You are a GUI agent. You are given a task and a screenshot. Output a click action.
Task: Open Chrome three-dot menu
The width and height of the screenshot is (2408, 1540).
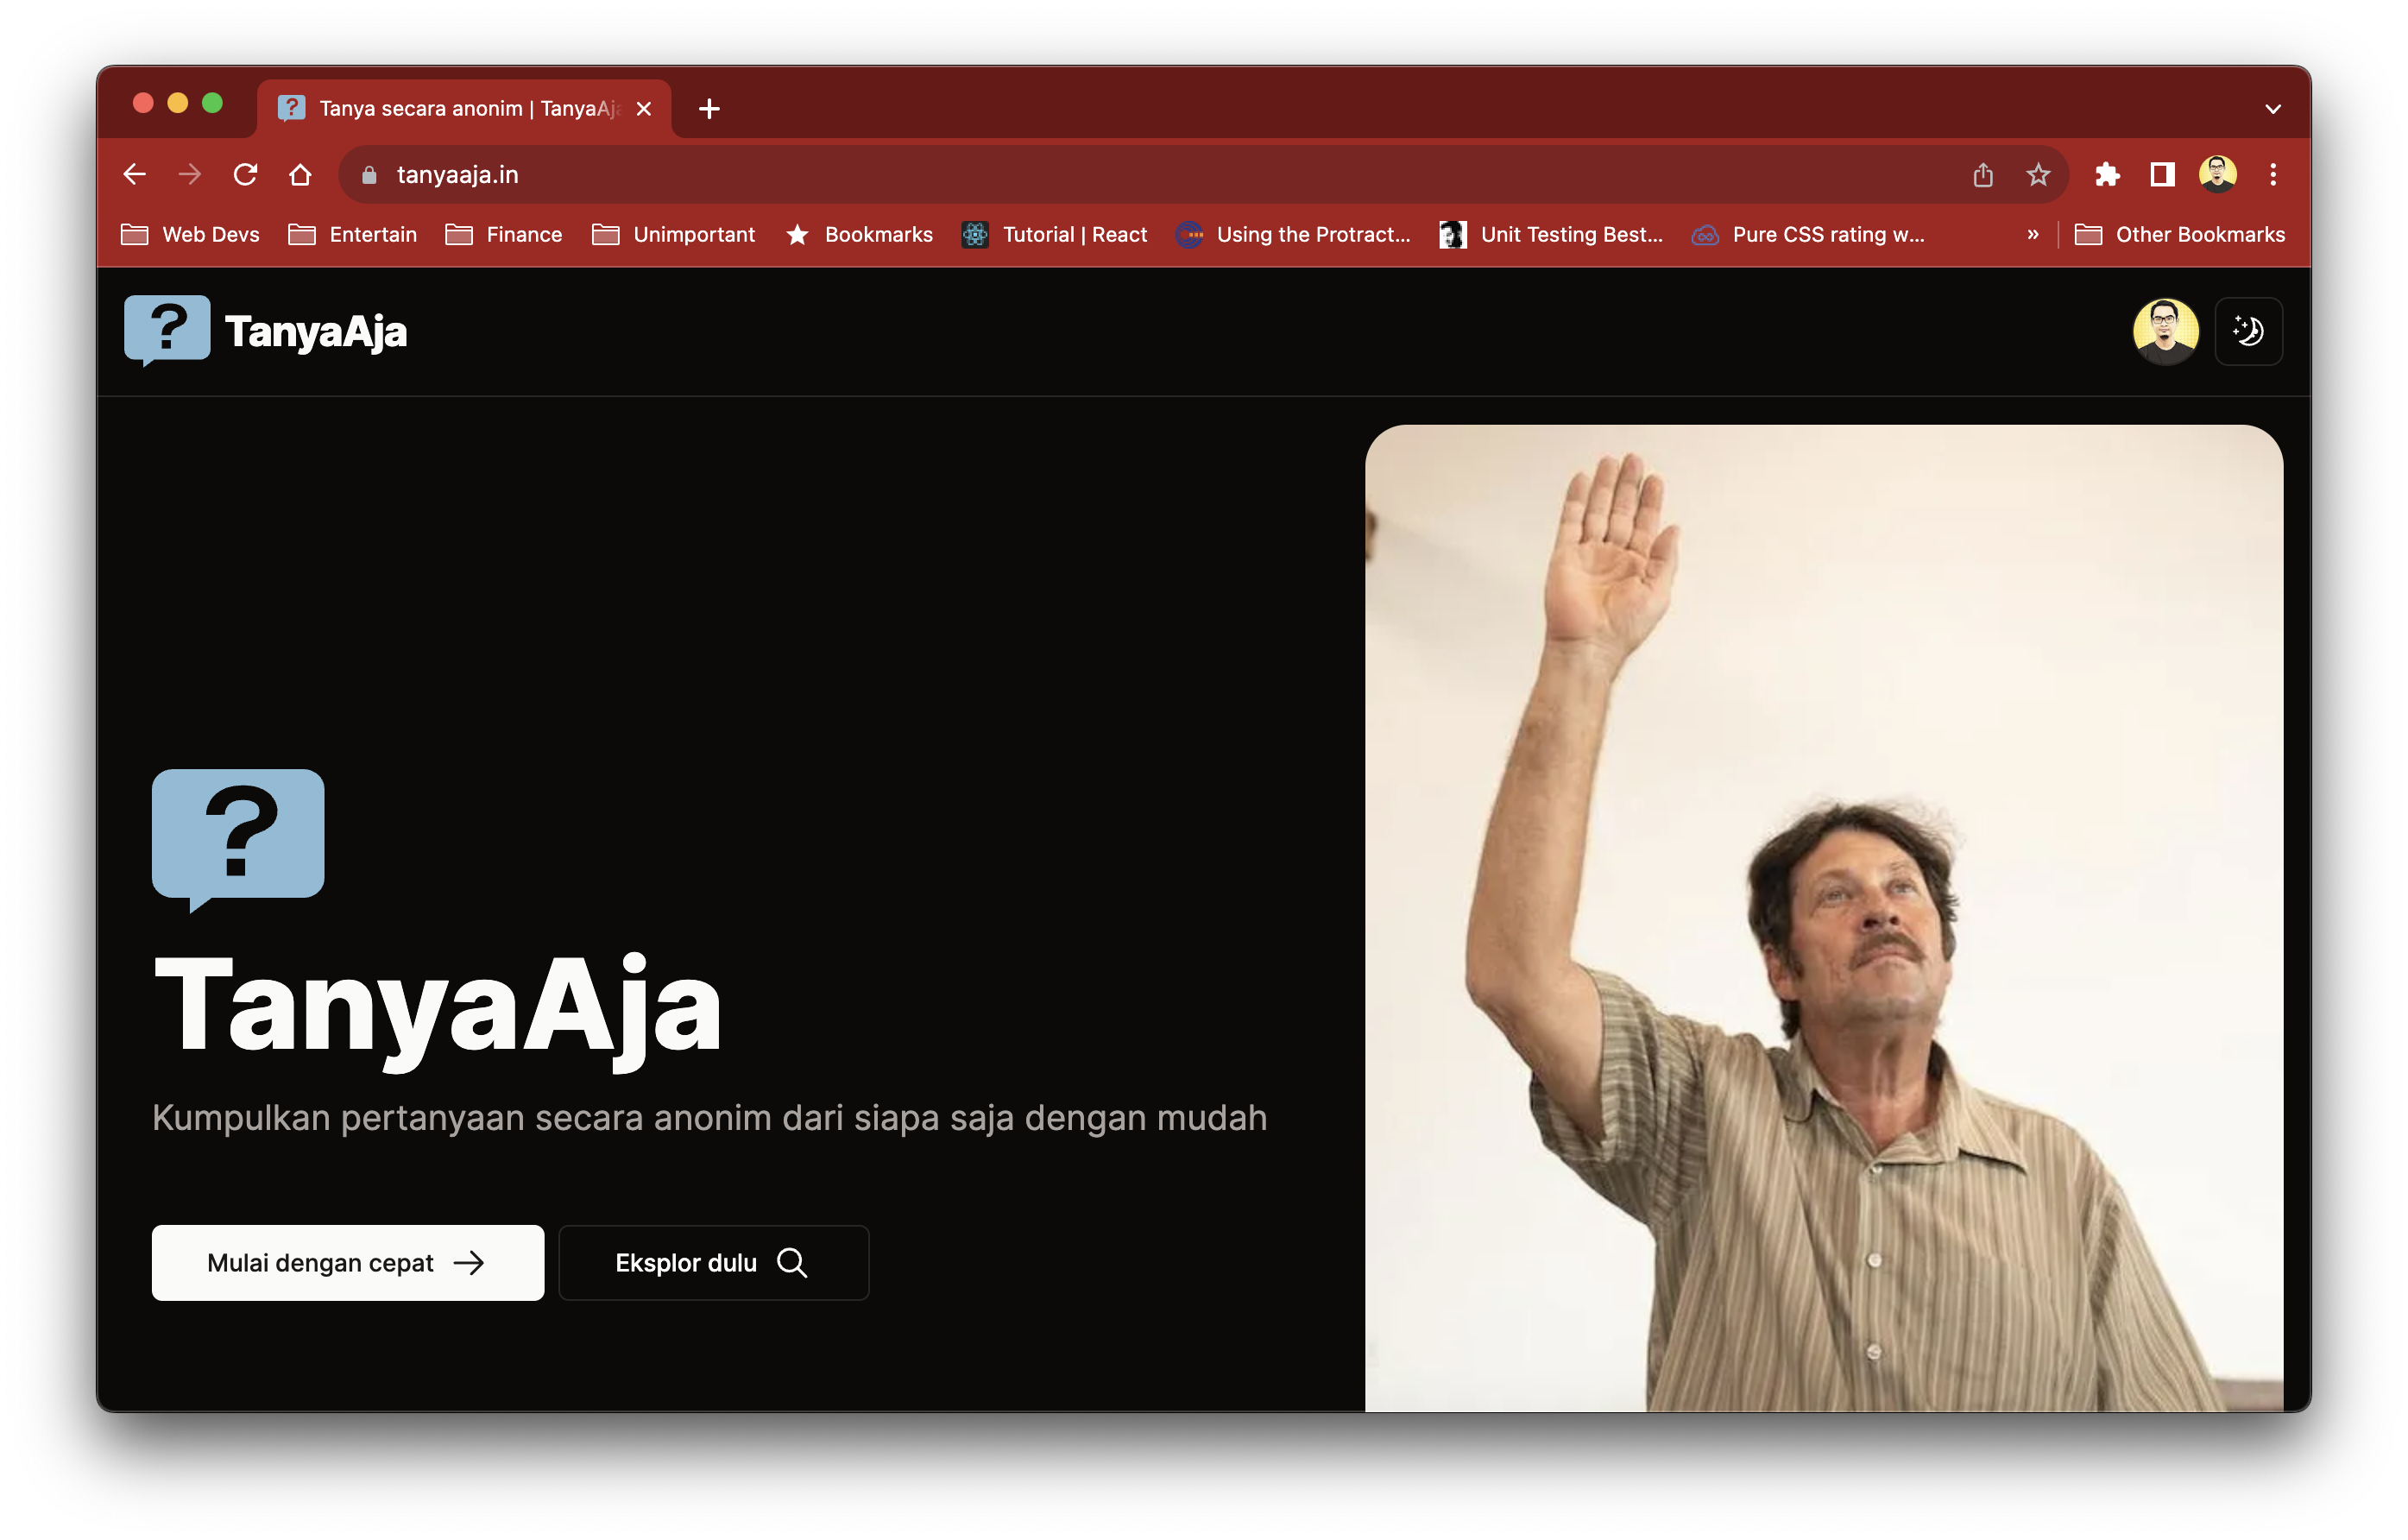[x=2272, y=175]
